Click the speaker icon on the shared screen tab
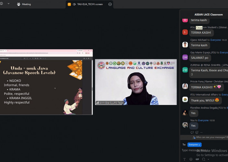 [x=74, y=4]
